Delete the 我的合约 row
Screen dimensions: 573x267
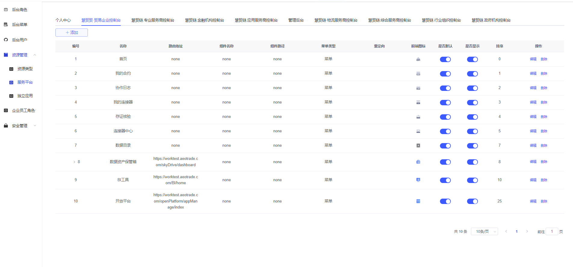544,73
